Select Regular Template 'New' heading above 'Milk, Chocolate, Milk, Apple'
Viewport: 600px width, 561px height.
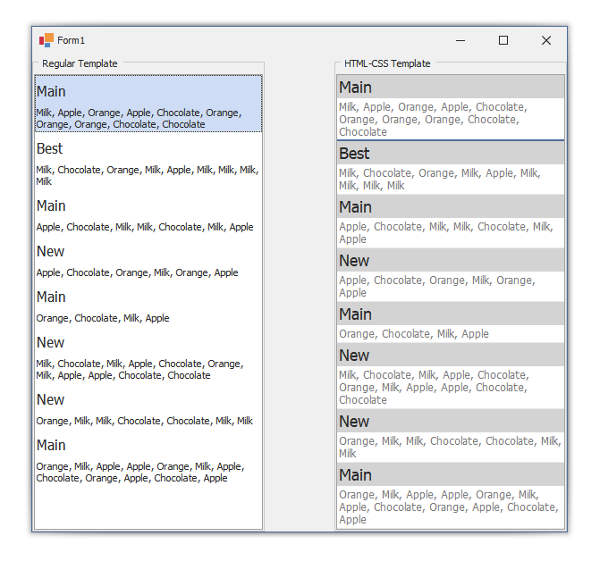pyautogui.click(x=50, y=342)
